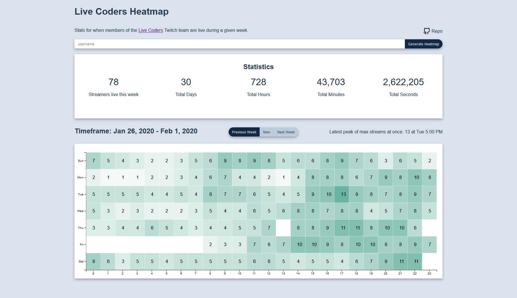This screenshot has width=517, height=298.
Task: Click the peak value cell of 13 on Tuesday
Action: tap(342, 194)
